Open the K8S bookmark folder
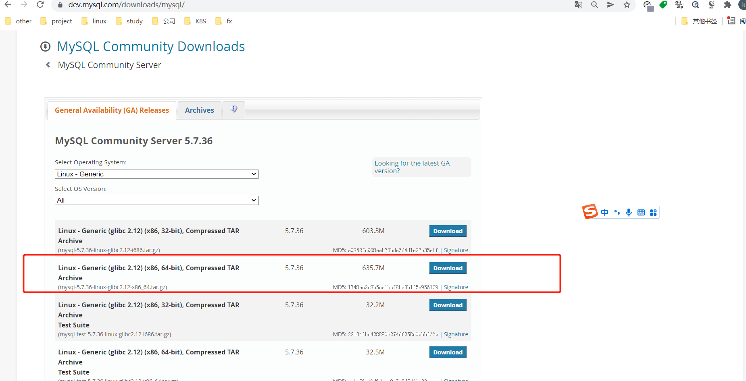Image resolution: width=746 pixels, height=381 pixels. [196, 21]
